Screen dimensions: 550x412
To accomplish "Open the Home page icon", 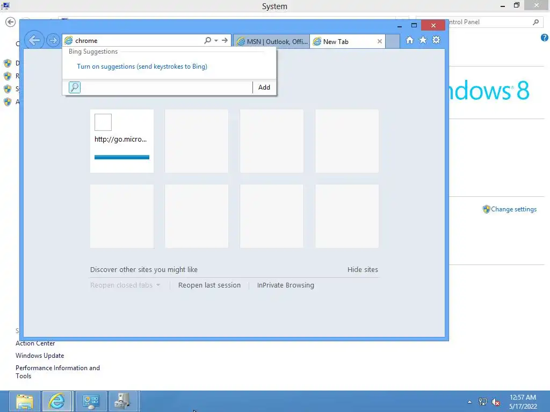I will [410, 40].
